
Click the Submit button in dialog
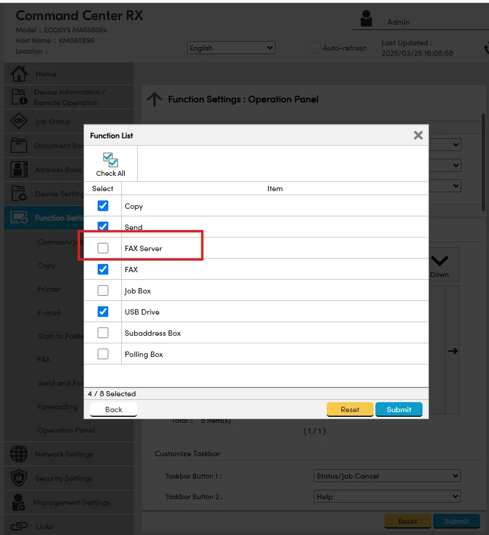click(x=399, y=409)
